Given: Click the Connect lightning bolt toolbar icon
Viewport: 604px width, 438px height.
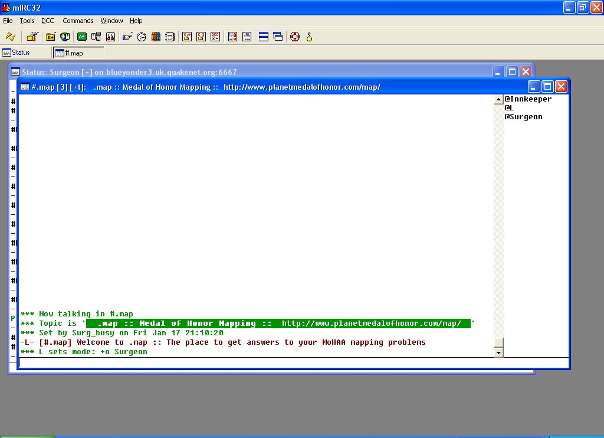Looking at the screenshot, I should (10, 37).
